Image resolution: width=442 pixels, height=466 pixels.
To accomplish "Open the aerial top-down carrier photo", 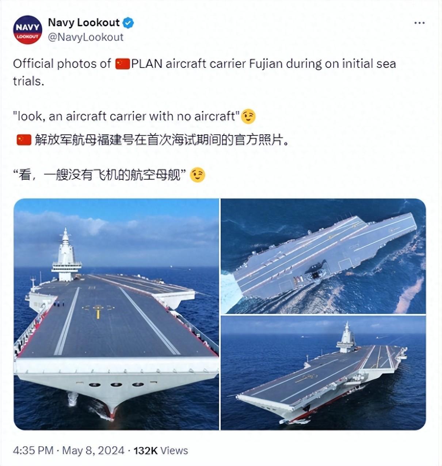I will (x=323, y=256).
